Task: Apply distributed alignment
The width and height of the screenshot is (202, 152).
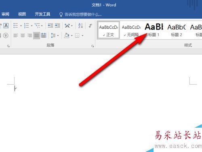Action: [44, 36]
